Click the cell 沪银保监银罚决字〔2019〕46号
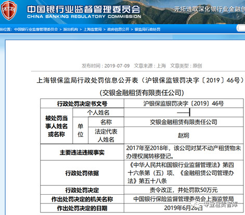The image size is (245, 215). point(184,104)
